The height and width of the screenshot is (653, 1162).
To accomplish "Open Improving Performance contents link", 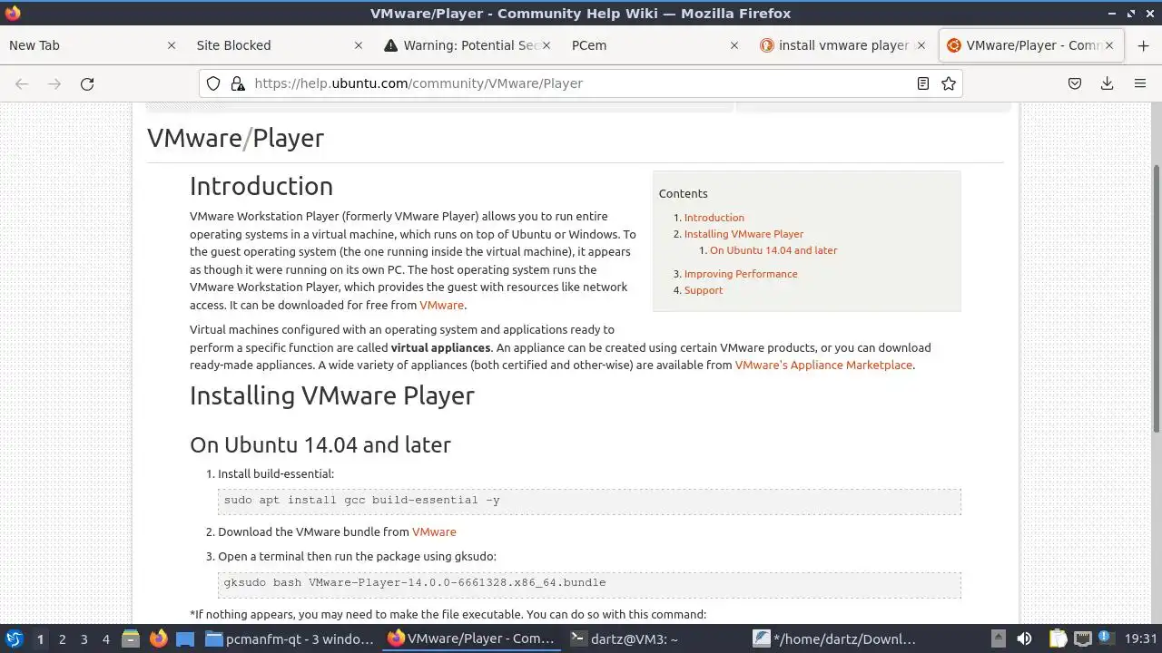I will pos(741,274).
